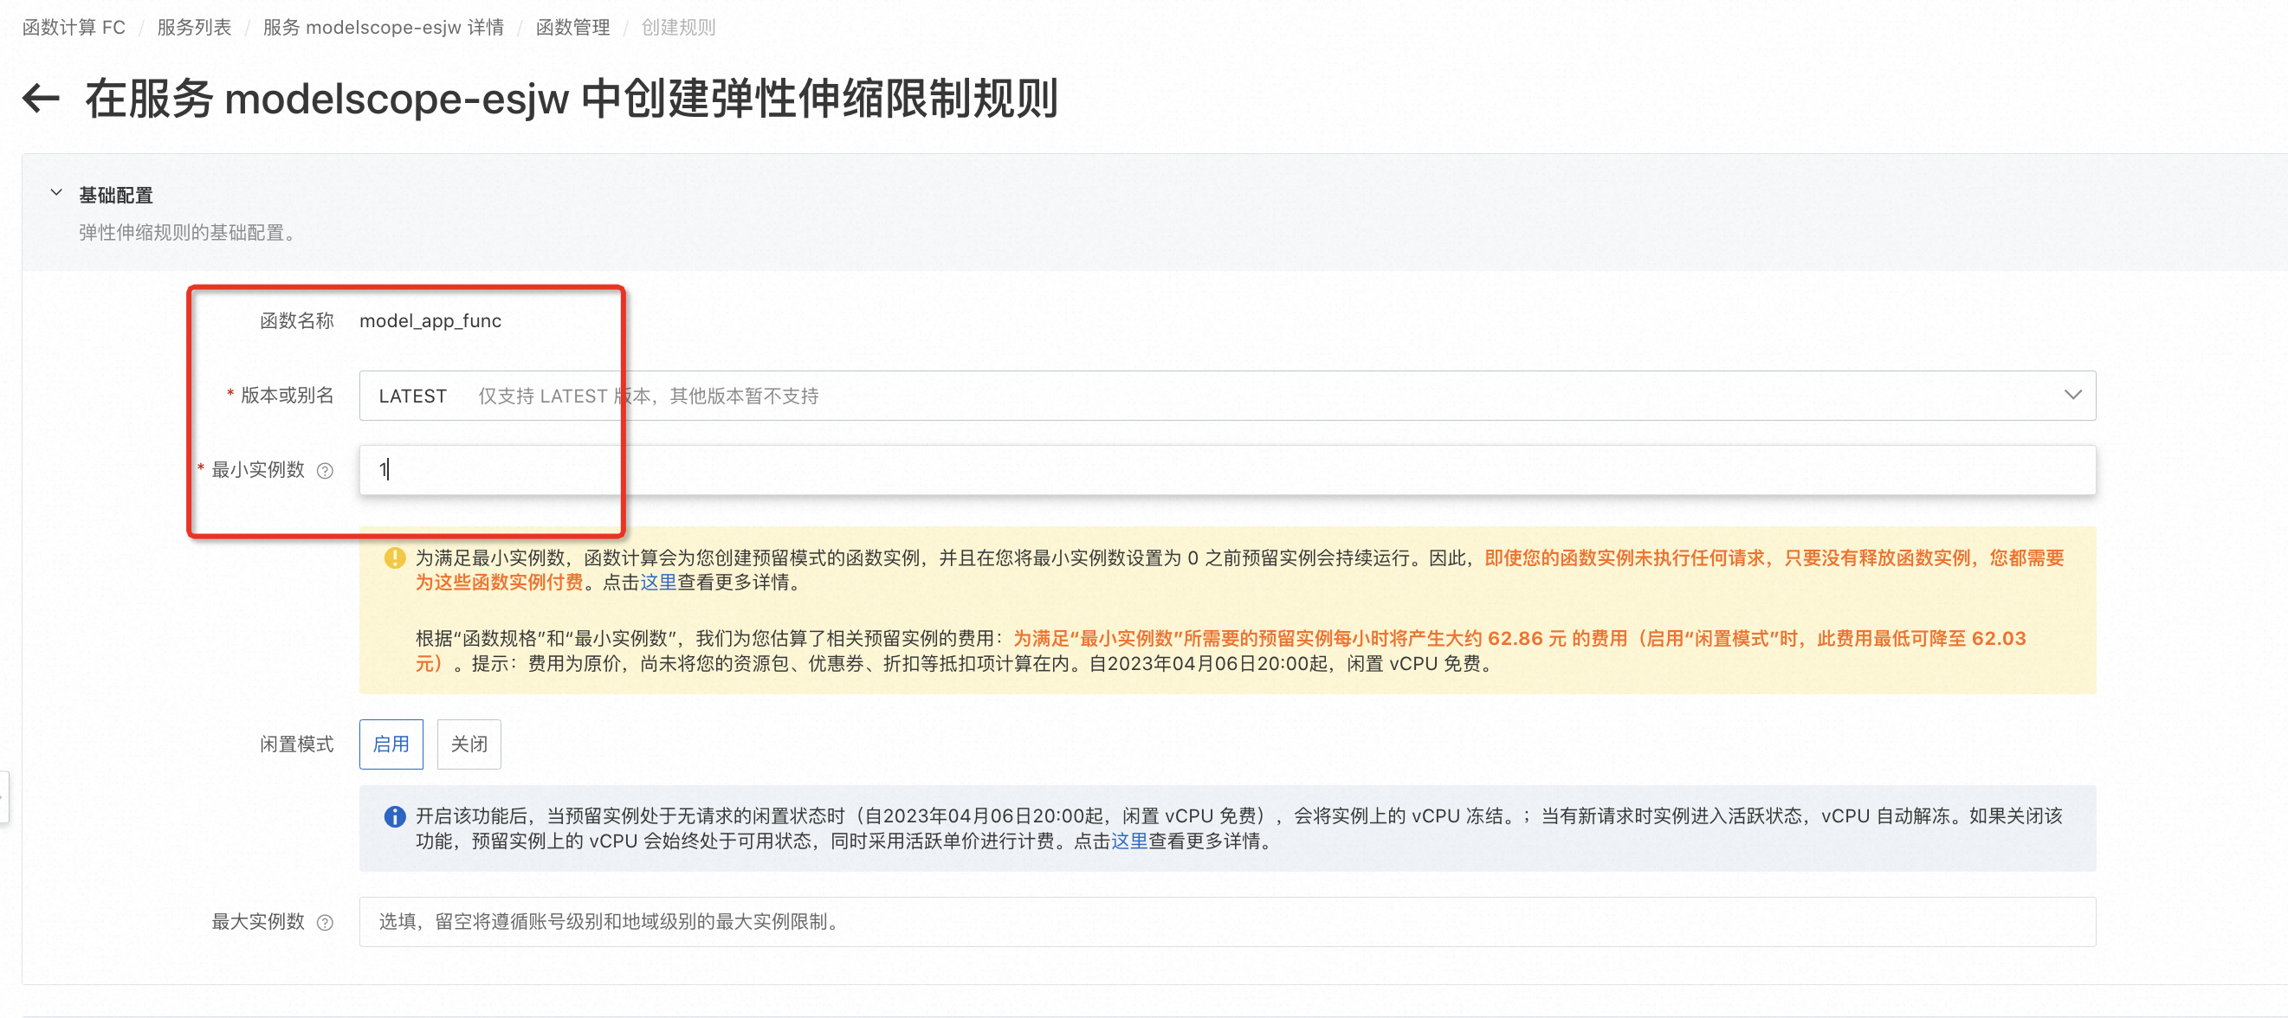The width and height of the screenshot is (2288, 1018).
Task: Click the 基础配置 section heading
Action: 116,195
